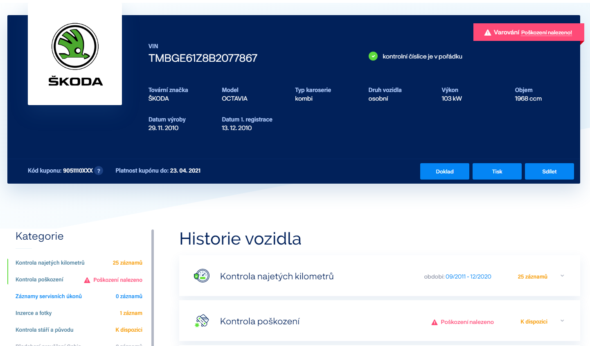Click the 25 záznamů label in the mileage card
590x346 pixels.
[532, 276]
